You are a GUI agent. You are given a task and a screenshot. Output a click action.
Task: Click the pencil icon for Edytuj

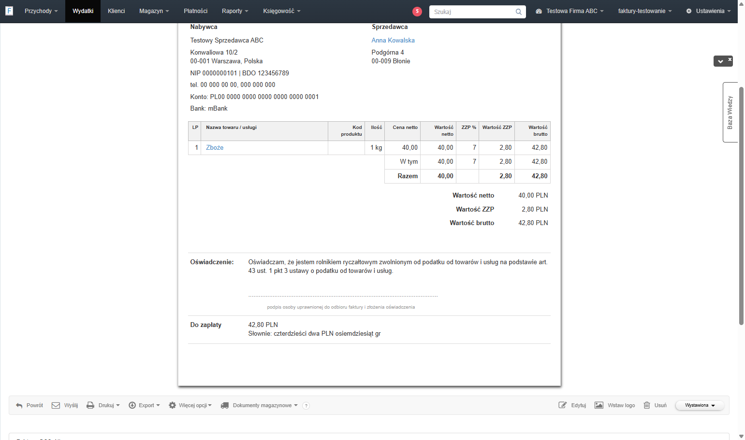point(563,406)
